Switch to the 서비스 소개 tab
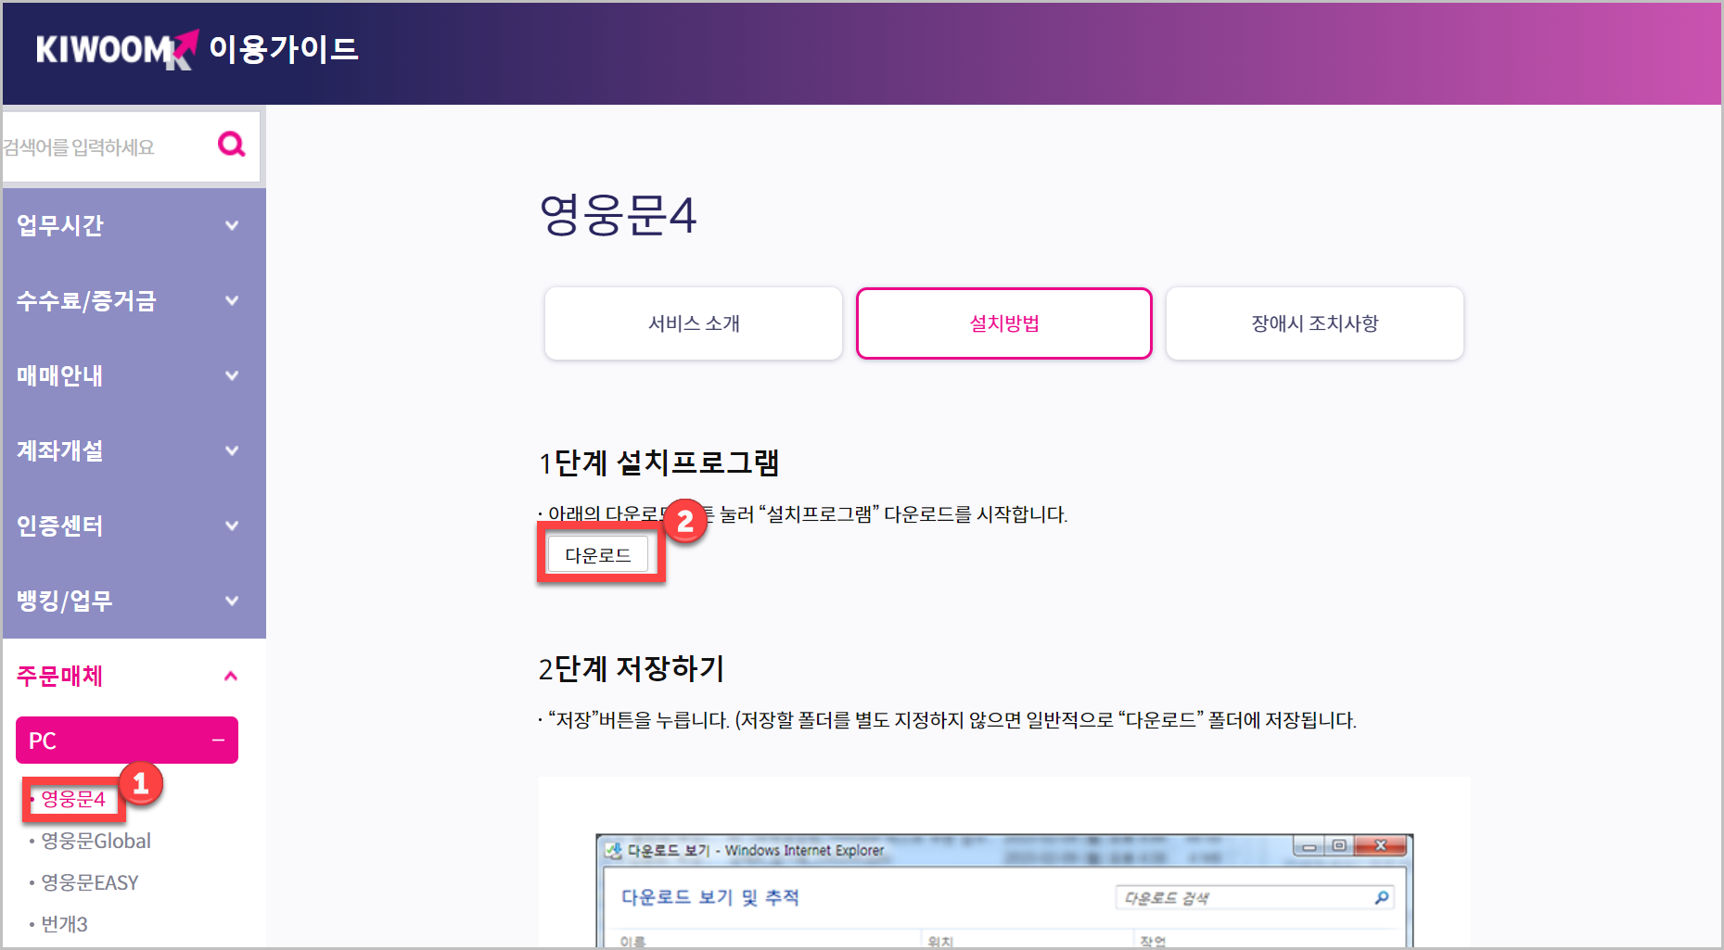1724x950 pixels. point(694,323)
